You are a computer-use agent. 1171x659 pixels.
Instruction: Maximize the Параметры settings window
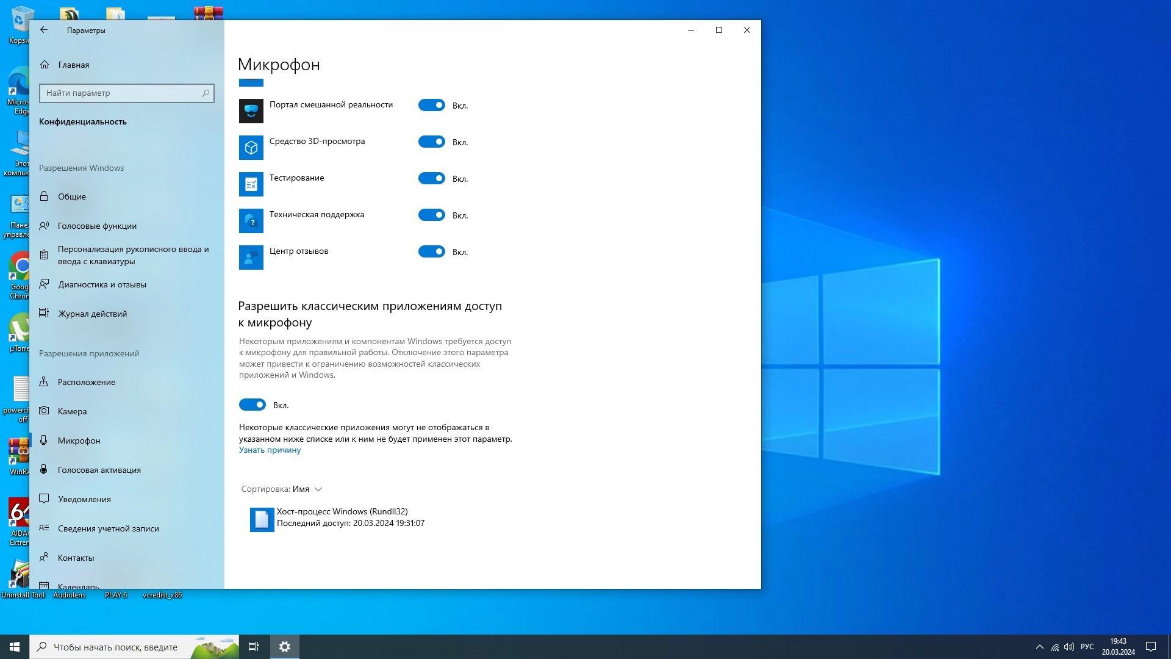719,30
